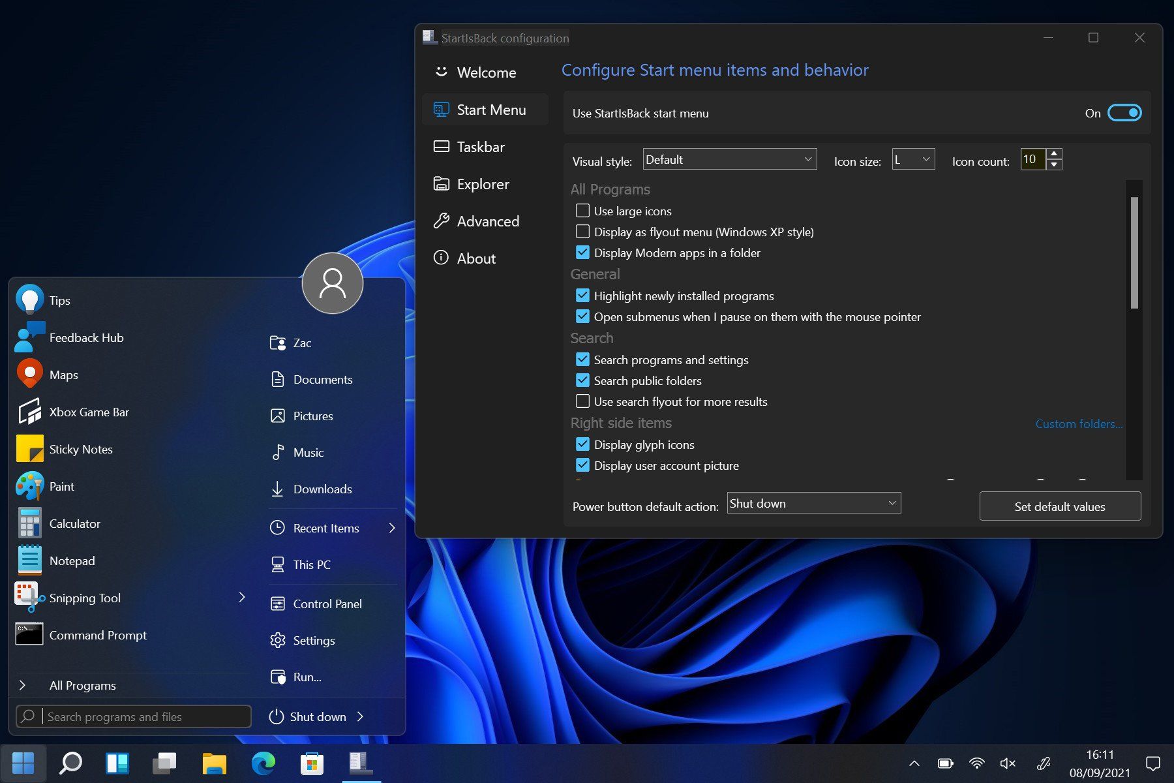
Task: Open the Paint app icon
Action: [29, 487]
